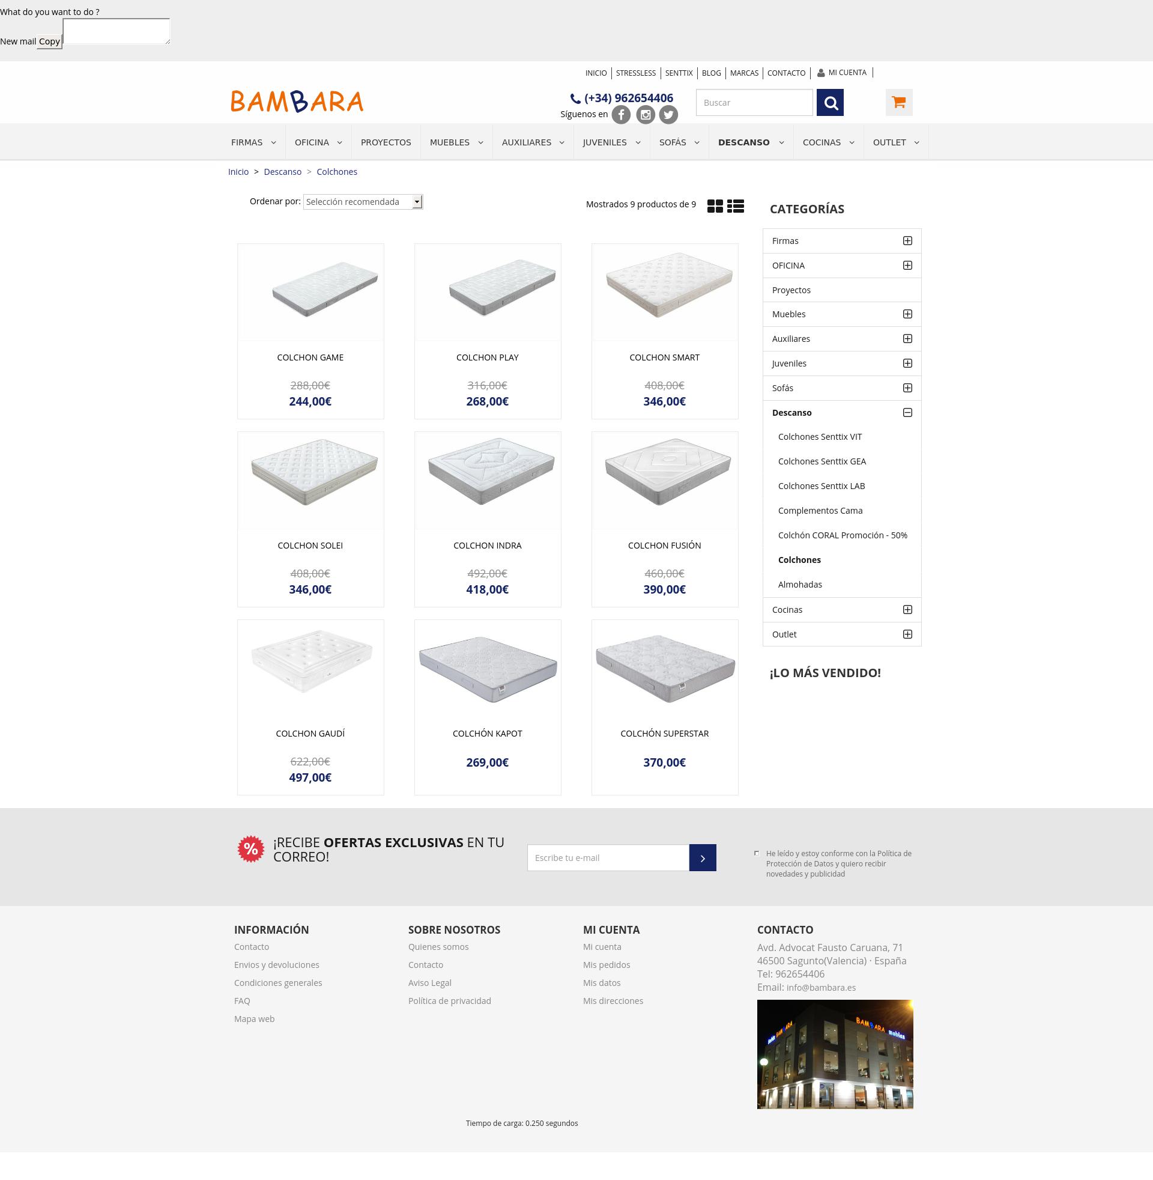Expand the Firmas category

[907, 241]
